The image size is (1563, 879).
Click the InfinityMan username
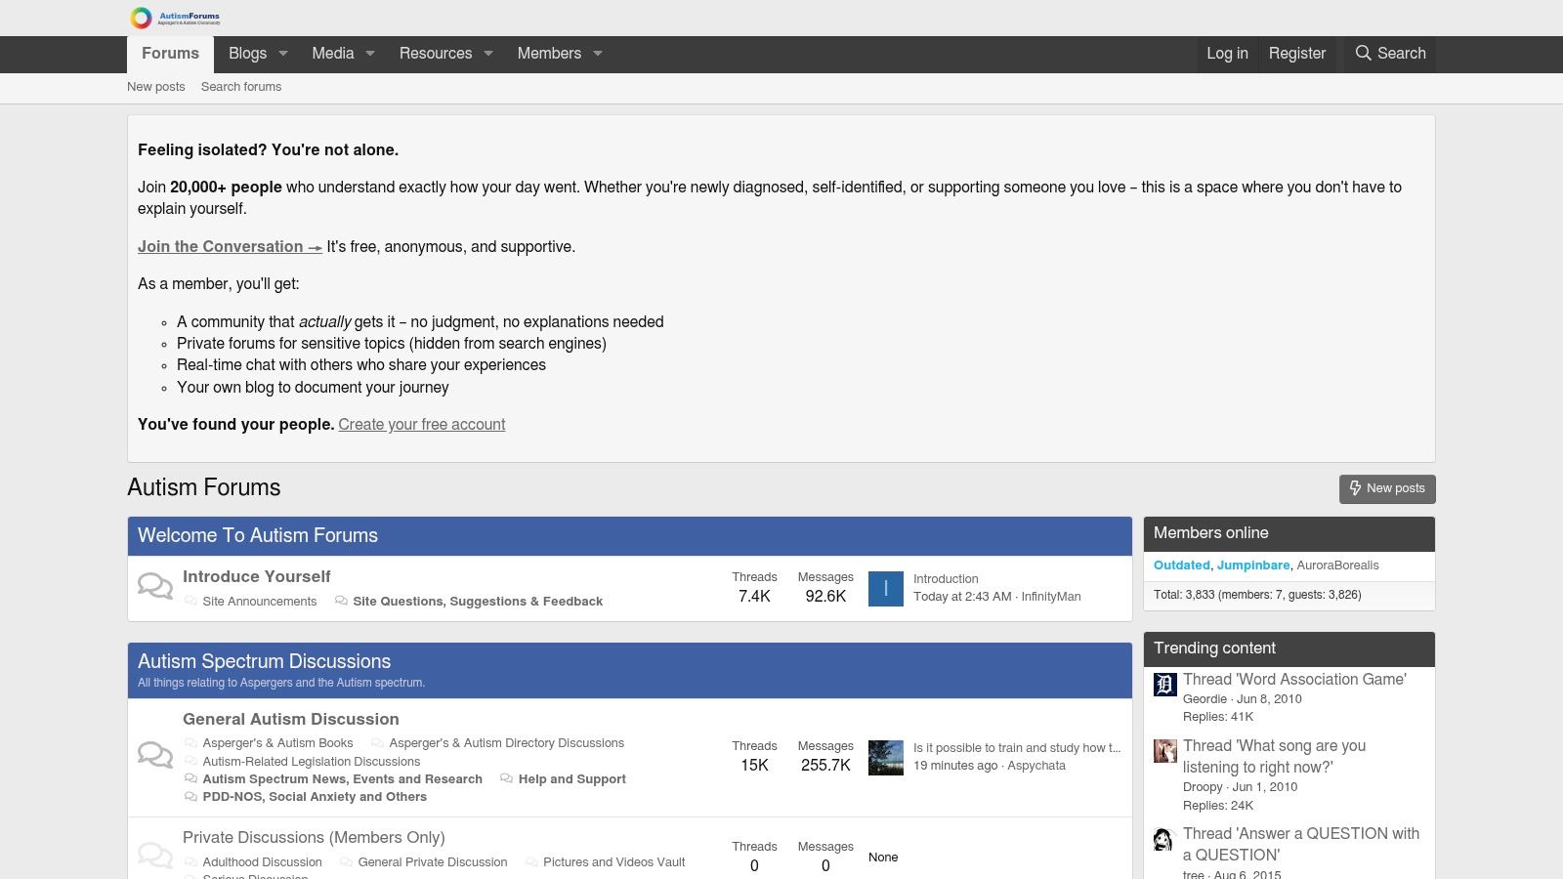(1051, 597)
